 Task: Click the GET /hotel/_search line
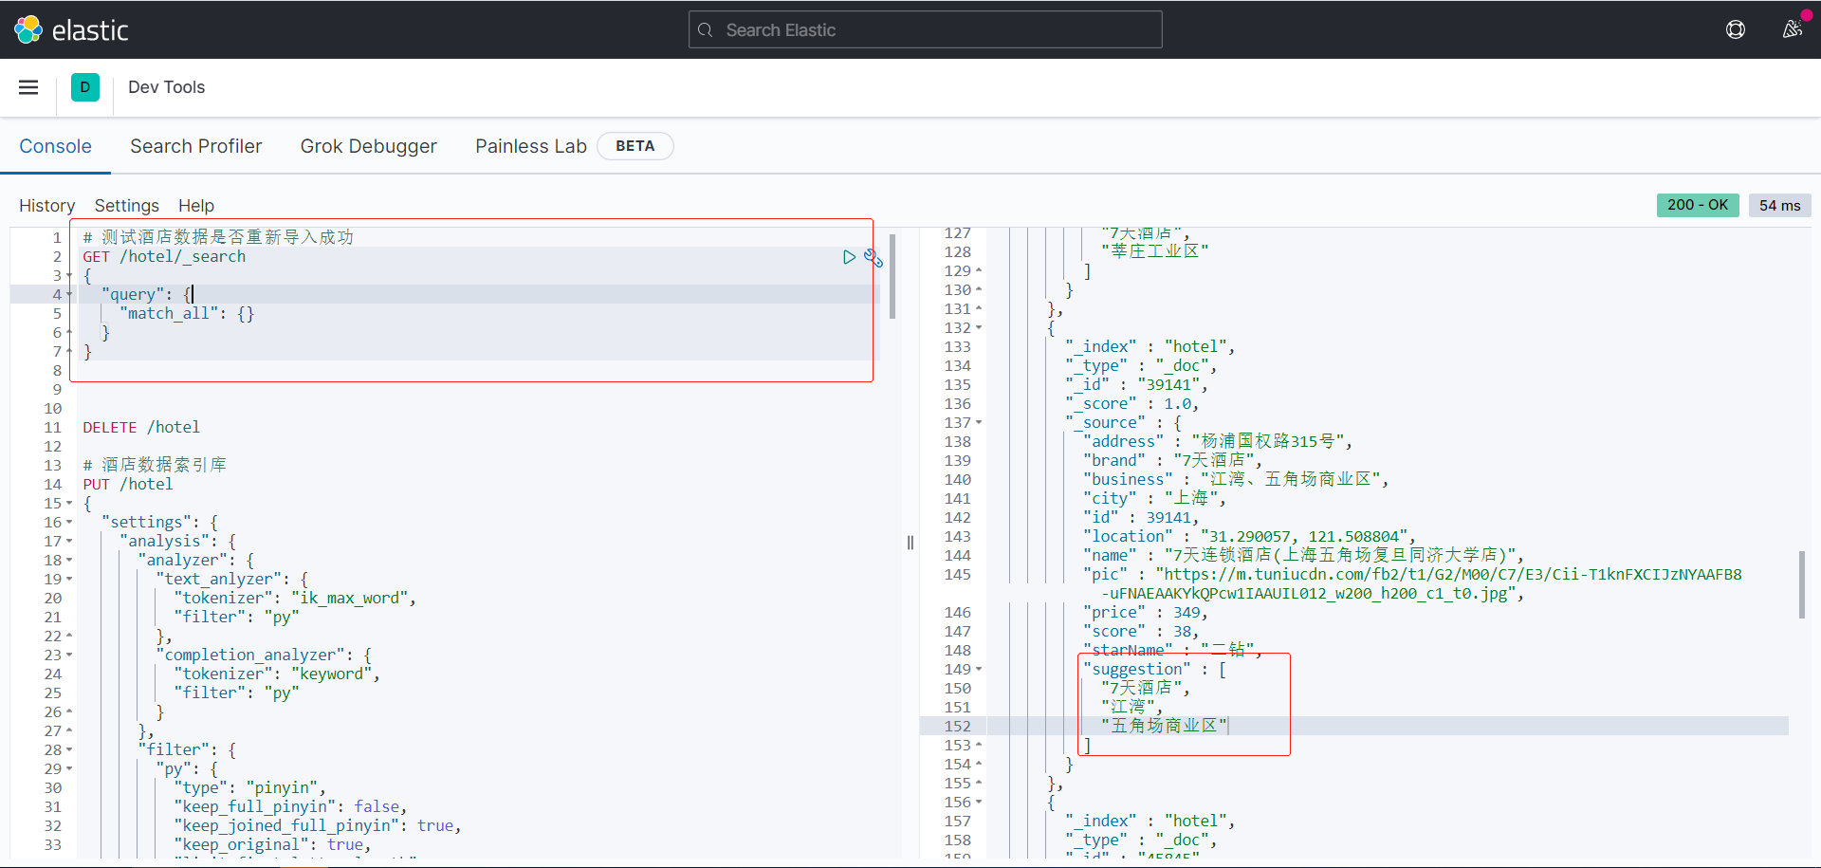pos(164,256)
